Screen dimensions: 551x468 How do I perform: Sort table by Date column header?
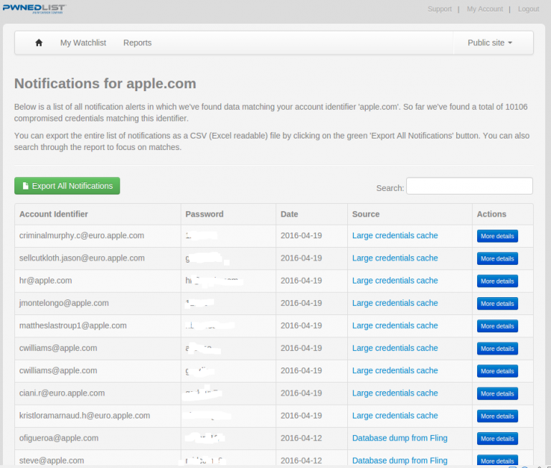pyautogui.click(x=289, y=214)
